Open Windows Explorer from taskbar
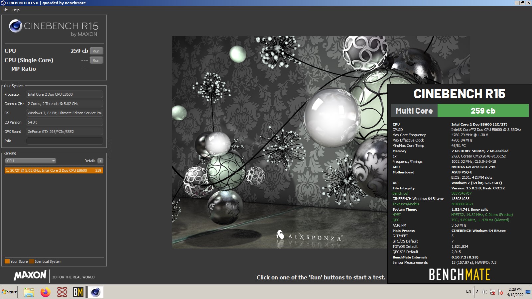The height and width of the screenshot is (299, 532). coord(29,292)
